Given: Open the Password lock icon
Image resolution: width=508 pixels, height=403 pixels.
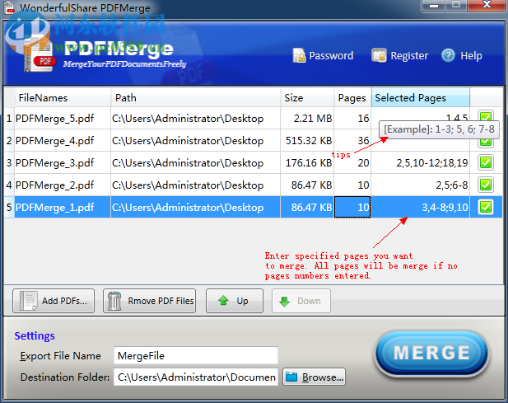Looking at the screenshot, I should 299,55.
